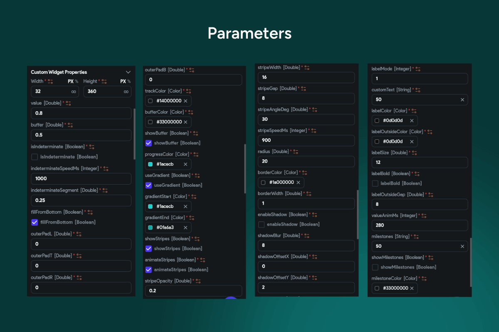Open the gradientEnd color swatch
Viewport: 499px width, 332px height.
pyautogui.click(x=151, y=227)
